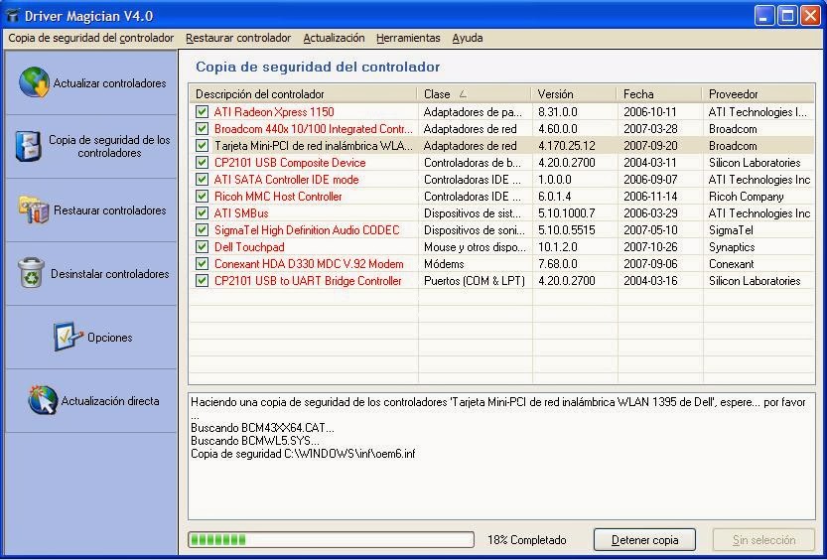This screenshot has width=827, height=560.
Task: Click inside the backup log text area
Action: point(501,456)
